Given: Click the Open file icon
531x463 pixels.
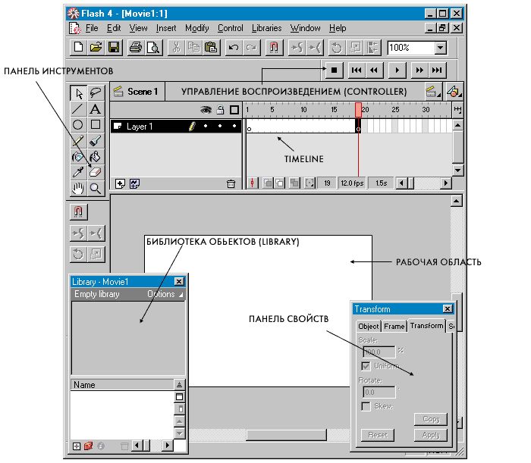Looking at the screenshot, I should pos(96,47).
